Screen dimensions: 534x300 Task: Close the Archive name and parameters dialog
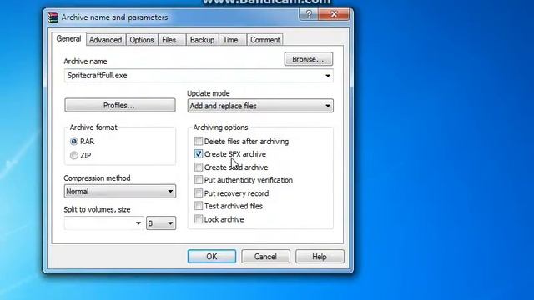click(x=334, y=14)
